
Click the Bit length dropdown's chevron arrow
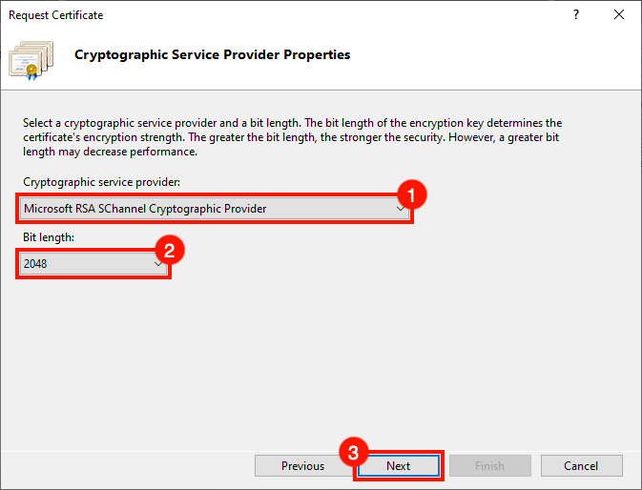tap(158, 264)
